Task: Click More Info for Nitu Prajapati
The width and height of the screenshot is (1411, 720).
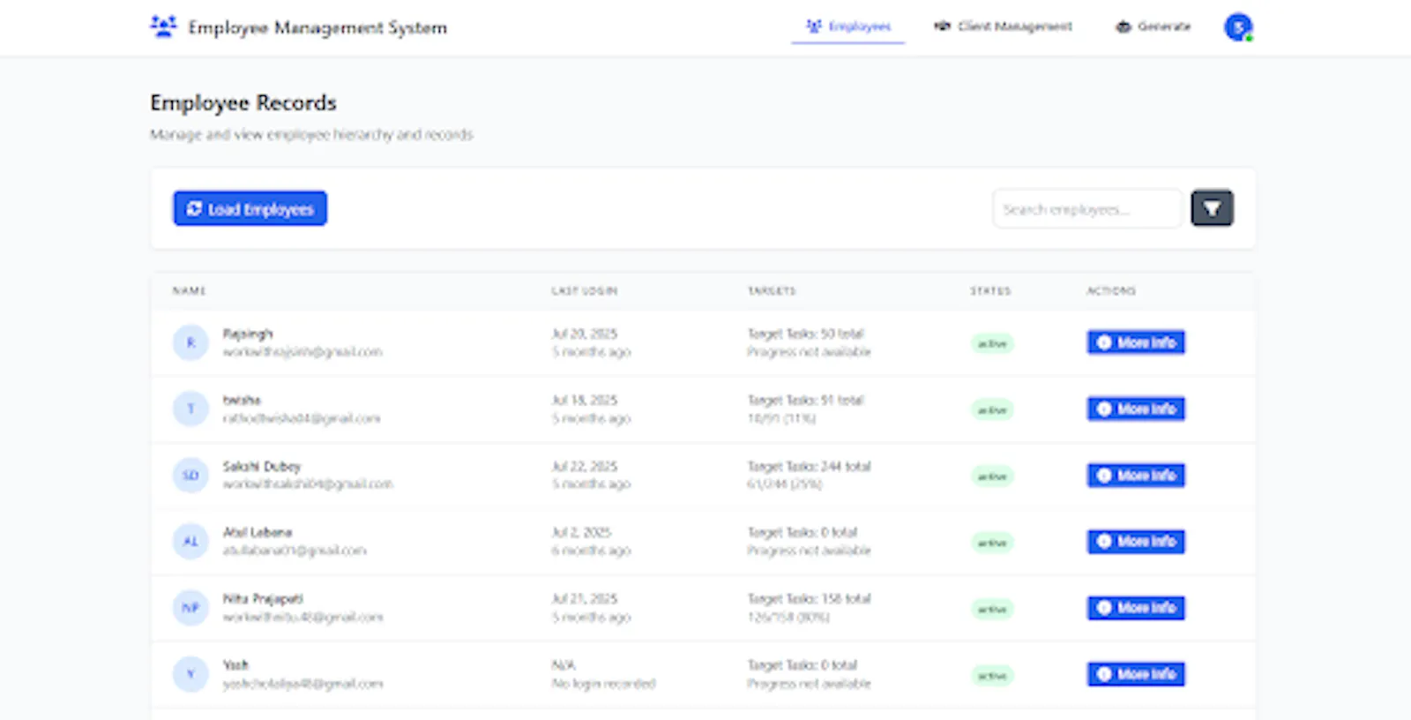Action: [1136, 607]
